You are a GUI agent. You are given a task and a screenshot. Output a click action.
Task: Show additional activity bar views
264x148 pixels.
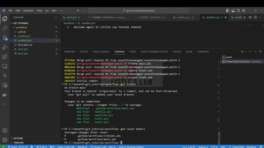(5, 104)
